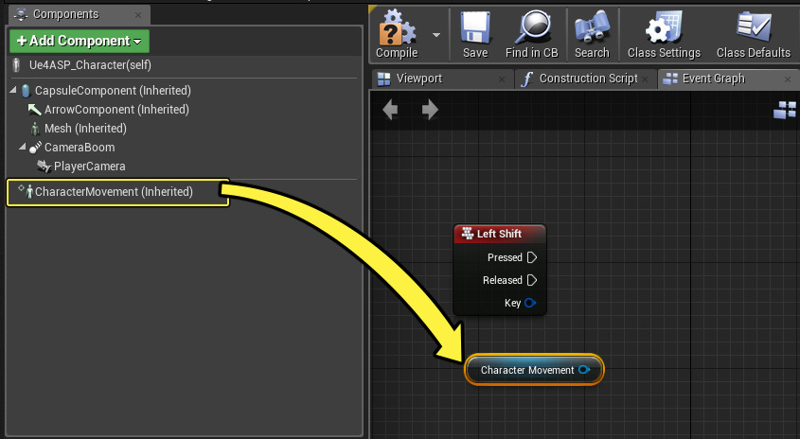Viewport: 800px width, 439px height.
Task: Click the Character Movement node output pin
Action: (584, 370)
